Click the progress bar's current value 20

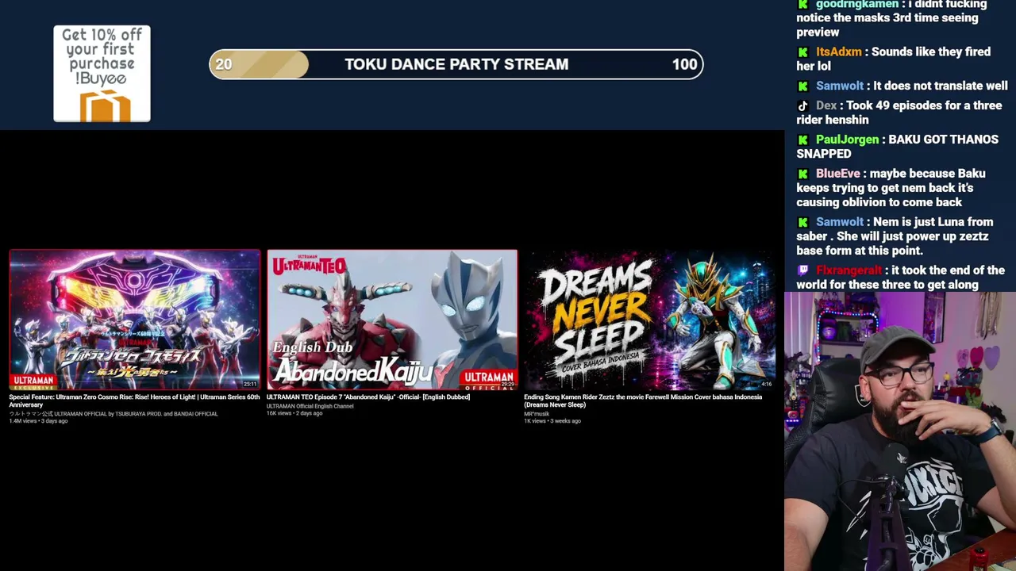coord(224,65)
